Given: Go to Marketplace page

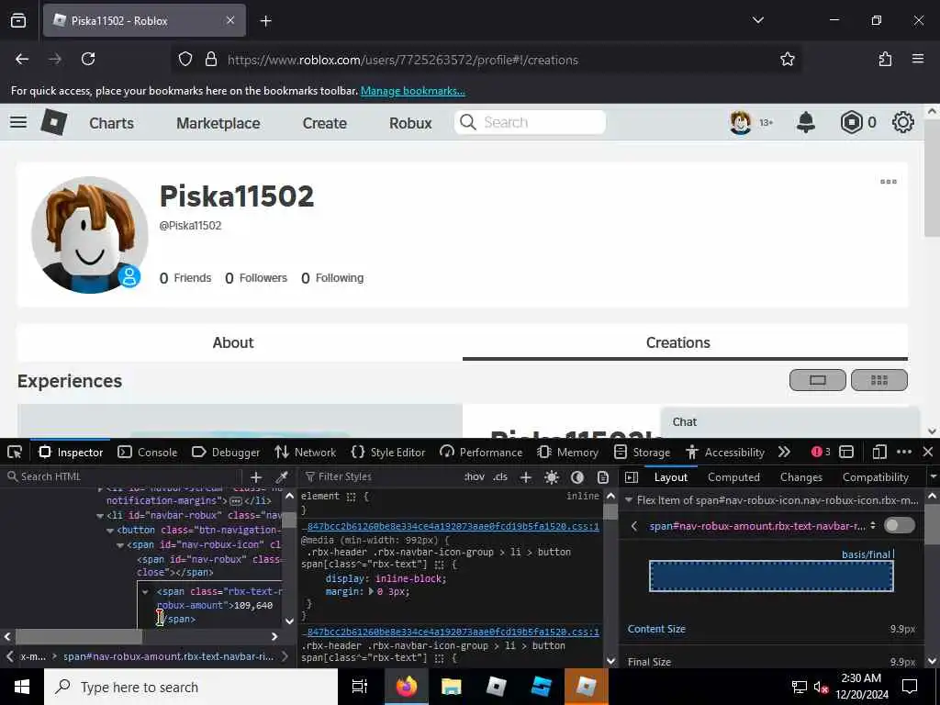Looking at the screenshot, I should coord(218,123).
